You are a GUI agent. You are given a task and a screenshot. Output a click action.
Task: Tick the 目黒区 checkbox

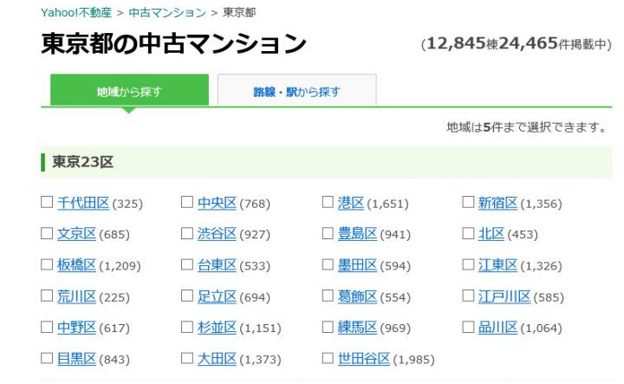pyautogui.click(x=47, y=358)
